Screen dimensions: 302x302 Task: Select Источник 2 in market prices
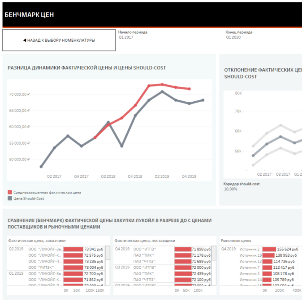pyautogui.click(x=250, y=249)
